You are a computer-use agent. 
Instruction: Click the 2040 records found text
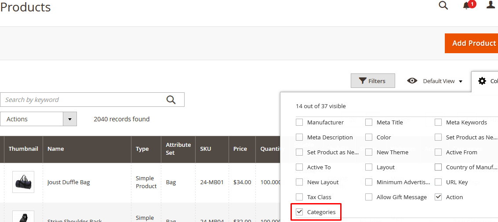(x=122, y=119)
